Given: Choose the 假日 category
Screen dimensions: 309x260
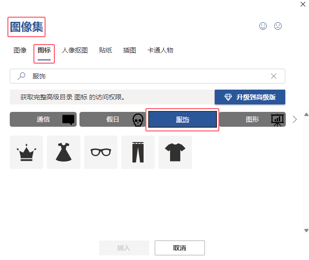Looking at the screenshot, I should 112,119.
